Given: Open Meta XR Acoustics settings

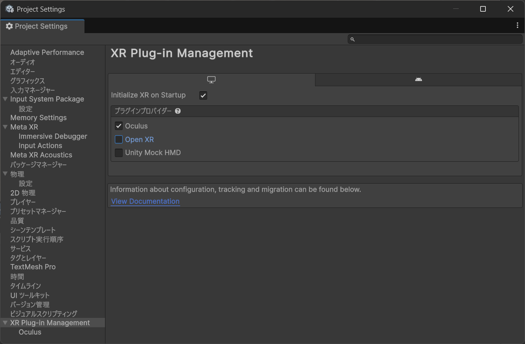Looking at the screenshot, I should pos(41,155).
